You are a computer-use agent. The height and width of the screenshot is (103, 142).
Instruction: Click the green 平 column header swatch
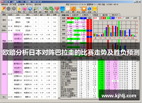point(77,18)
